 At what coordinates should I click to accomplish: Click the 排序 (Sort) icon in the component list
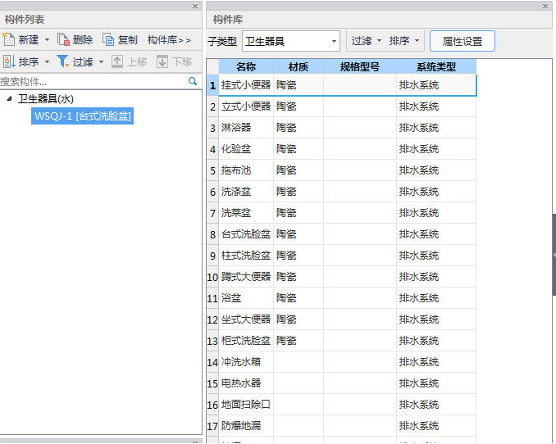(9, 61)
